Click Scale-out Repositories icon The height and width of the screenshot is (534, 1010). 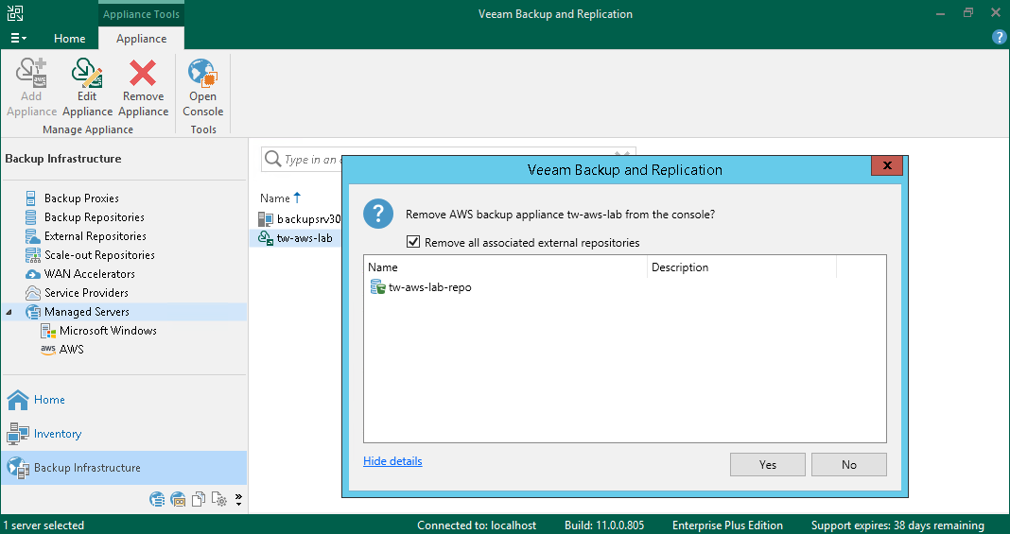click(x=32, y=255)
